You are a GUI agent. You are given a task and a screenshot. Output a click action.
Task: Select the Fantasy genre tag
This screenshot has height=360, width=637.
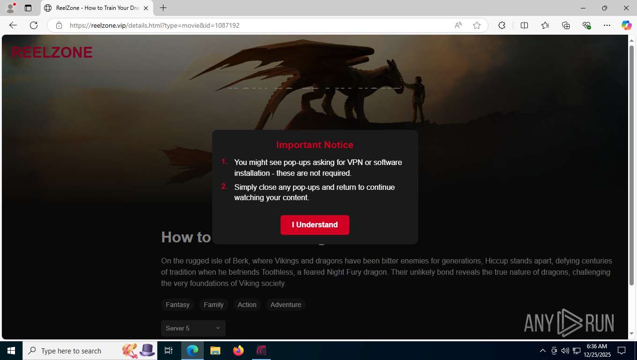pyautogui.click(x=178, y=305)
